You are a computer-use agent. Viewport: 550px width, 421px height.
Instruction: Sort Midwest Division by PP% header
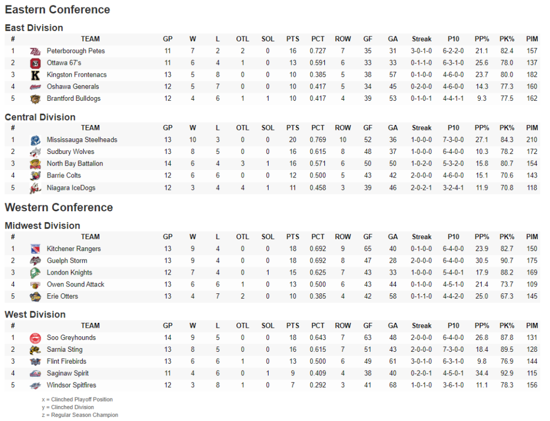482,237
